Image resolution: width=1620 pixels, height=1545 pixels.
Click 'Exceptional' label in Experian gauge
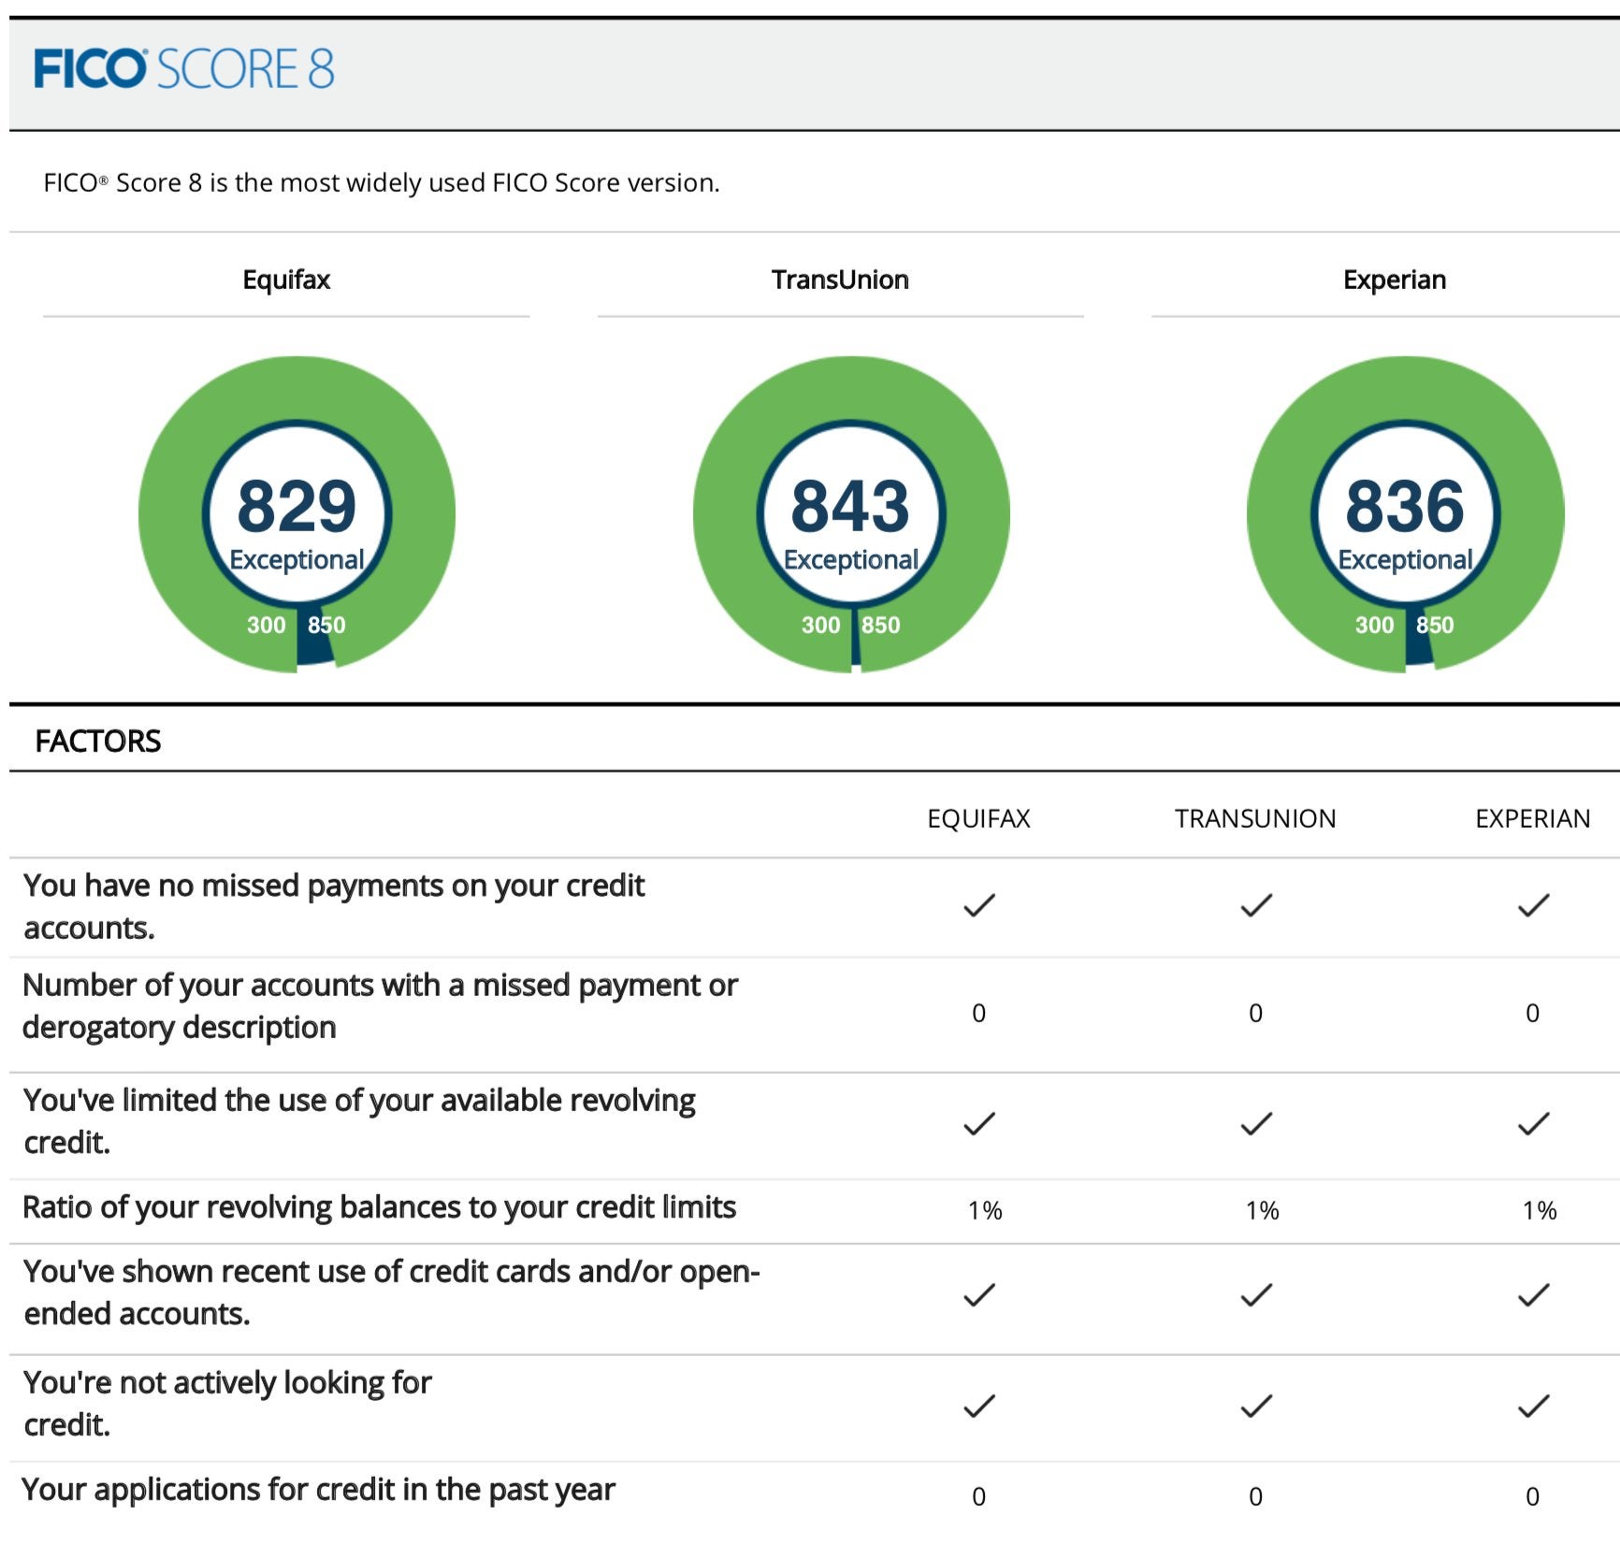1405,559
